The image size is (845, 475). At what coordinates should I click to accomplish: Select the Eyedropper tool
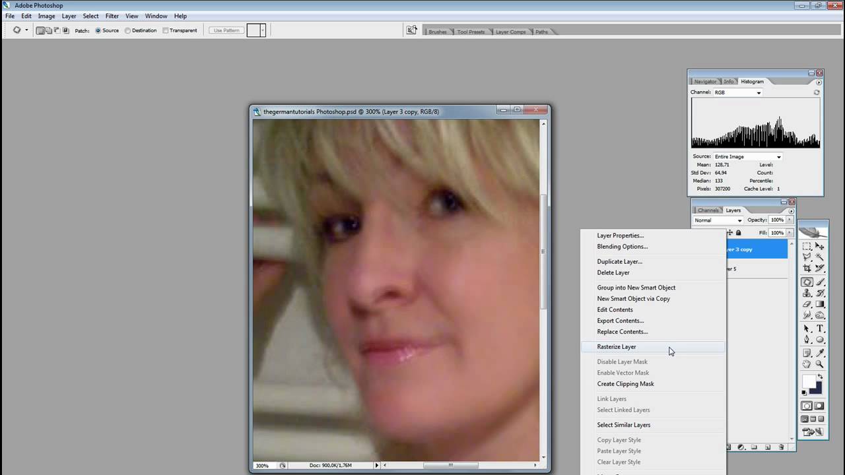coord(820,353)
